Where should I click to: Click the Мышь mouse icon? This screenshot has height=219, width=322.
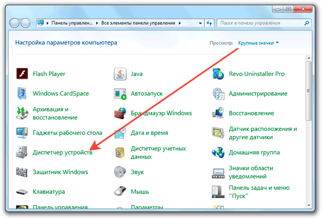(x=120, y=191)
